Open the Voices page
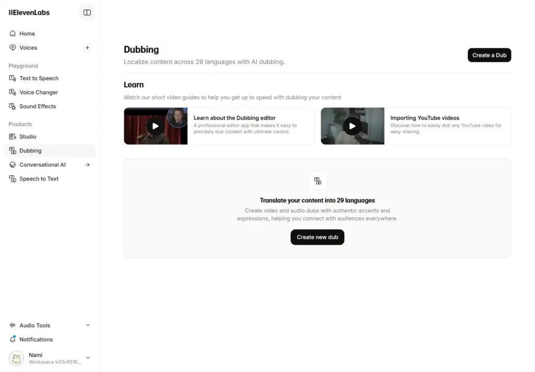The height and width of the screenshot is (372, 535). click(28, 47)
